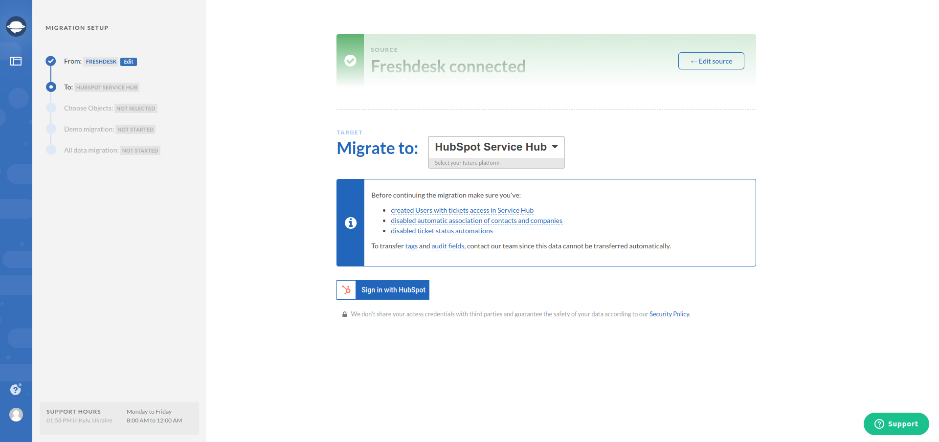The image size is (939, 442).
Task: Select Choose Objects NOT SELECTED step
Action: pyautogui.click(x=111, y=108)
